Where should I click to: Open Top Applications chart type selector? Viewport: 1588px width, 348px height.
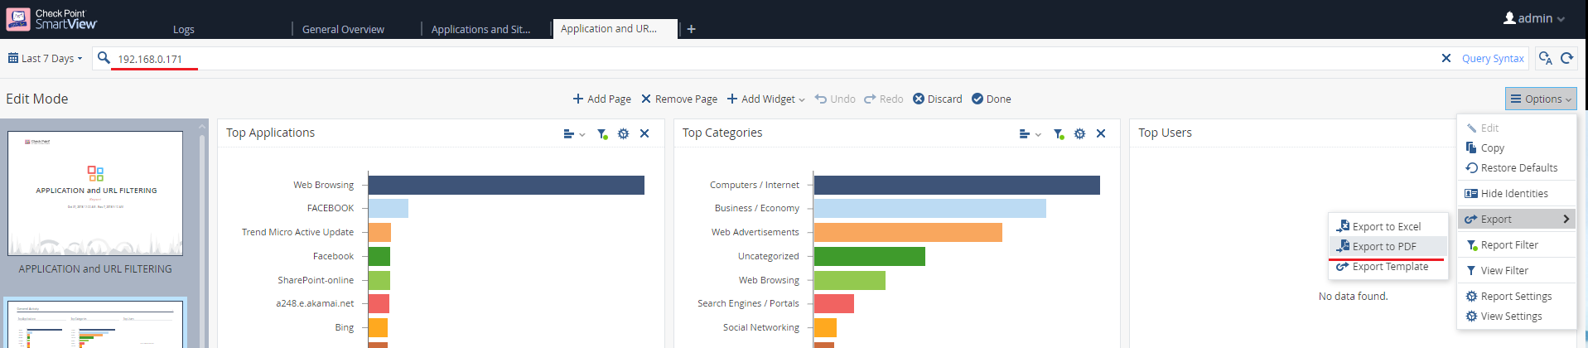[x=574, y=133]
